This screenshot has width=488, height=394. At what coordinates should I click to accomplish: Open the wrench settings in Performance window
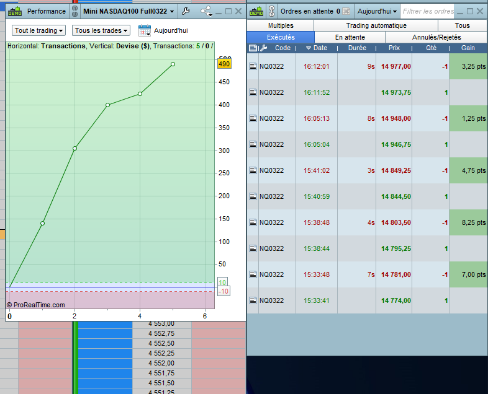point(186,12)
